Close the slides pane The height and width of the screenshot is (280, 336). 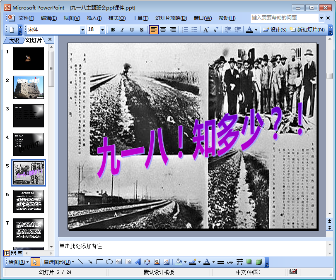(x=50, y=39)
